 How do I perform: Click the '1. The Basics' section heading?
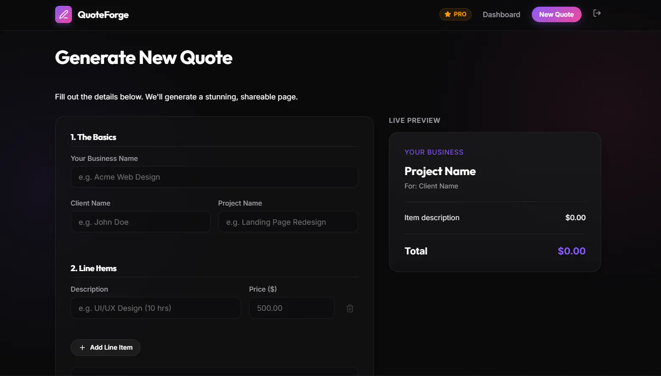click(x=93, y=137)
